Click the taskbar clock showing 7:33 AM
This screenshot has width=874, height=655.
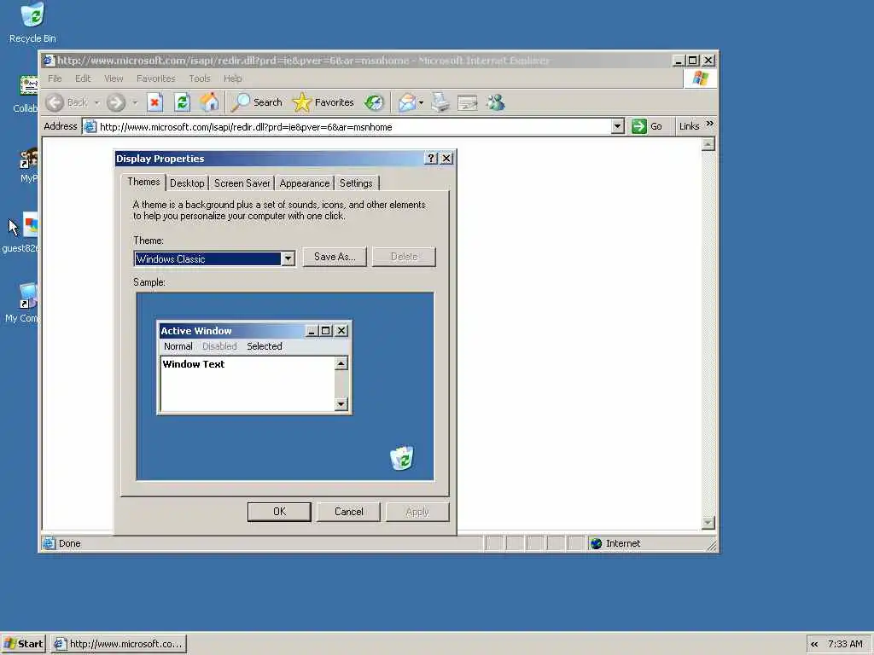tap(845, 645)
